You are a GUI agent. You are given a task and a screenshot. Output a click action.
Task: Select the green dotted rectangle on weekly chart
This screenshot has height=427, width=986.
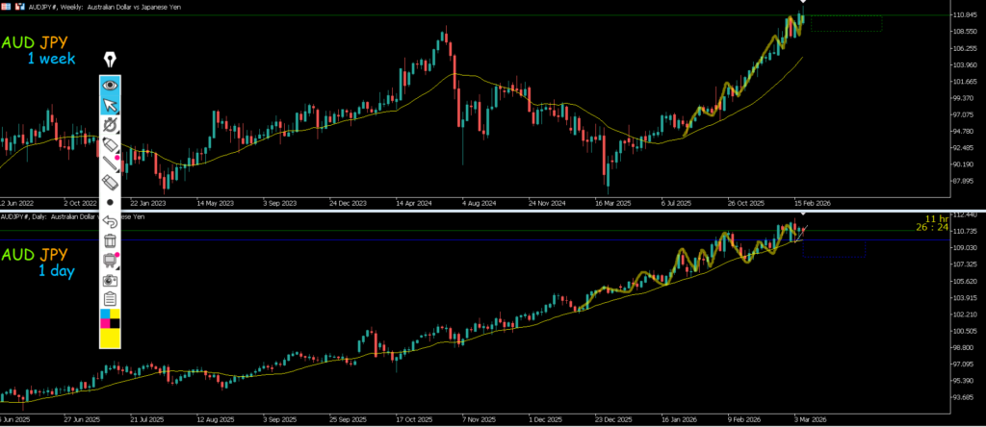click(845, 23)
